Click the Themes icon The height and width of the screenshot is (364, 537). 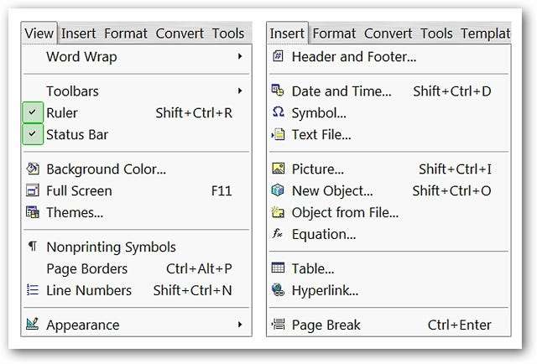[x=33, y=212]
